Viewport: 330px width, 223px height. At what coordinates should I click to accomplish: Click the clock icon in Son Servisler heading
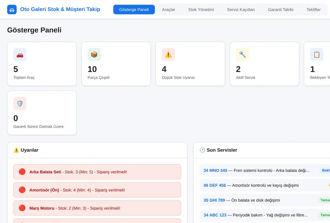[x=202, y=150]
